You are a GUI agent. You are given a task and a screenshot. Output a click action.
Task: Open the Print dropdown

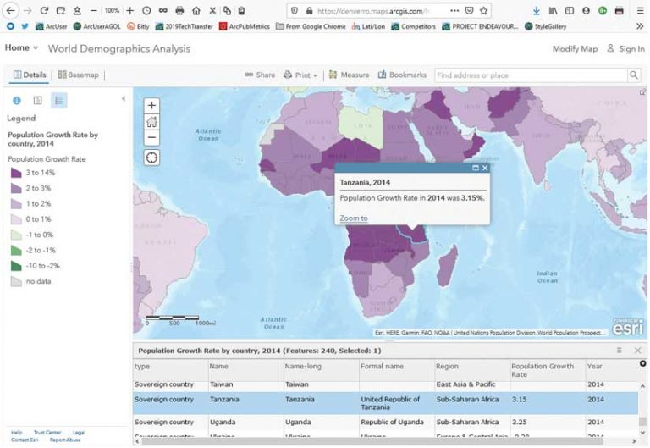click(300, 75)
